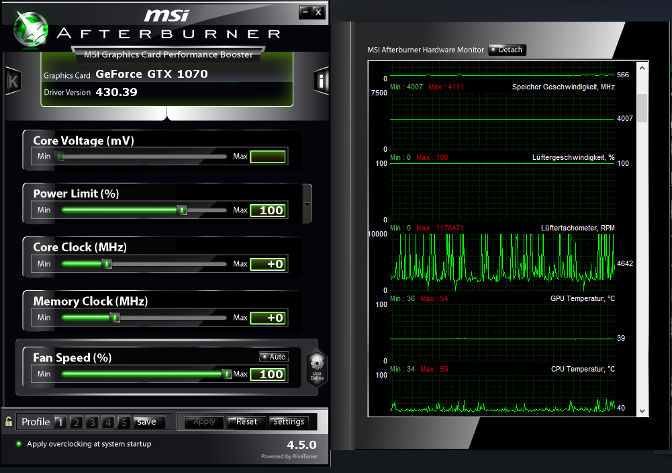Reset settings to defaults

click(246, 422)
